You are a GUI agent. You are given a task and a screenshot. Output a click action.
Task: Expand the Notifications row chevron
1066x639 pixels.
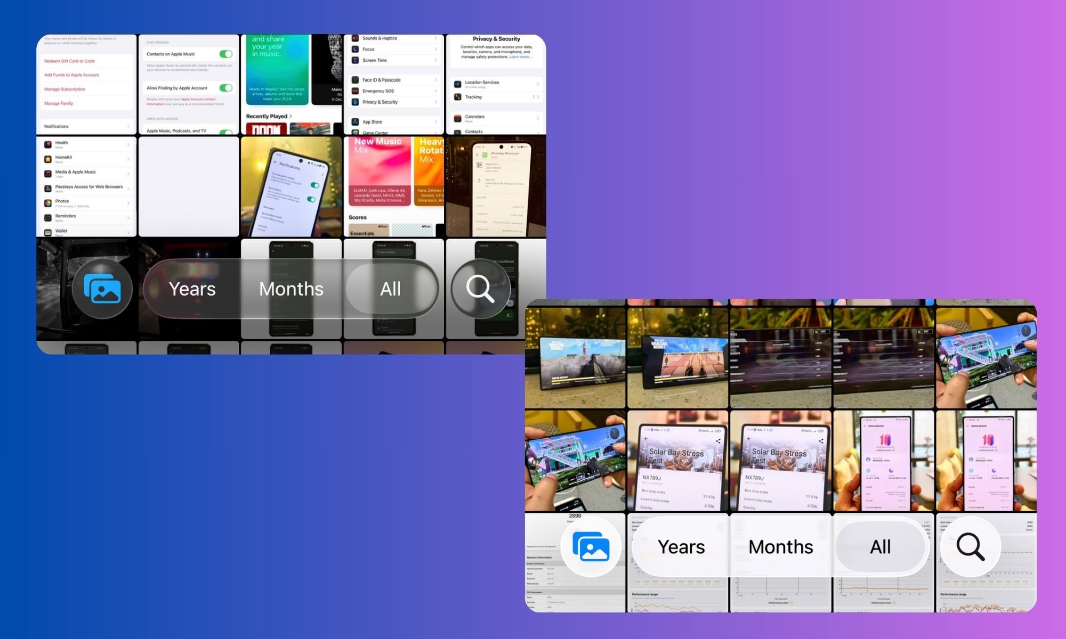point(128,126)
